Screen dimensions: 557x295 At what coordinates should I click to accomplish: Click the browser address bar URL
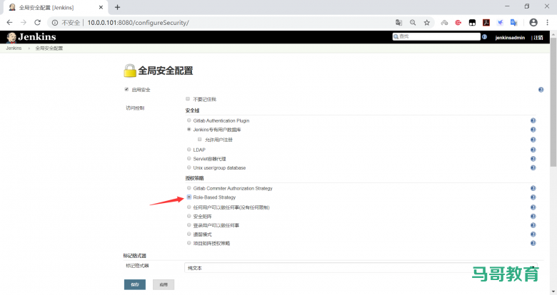[x=139, y=23]
